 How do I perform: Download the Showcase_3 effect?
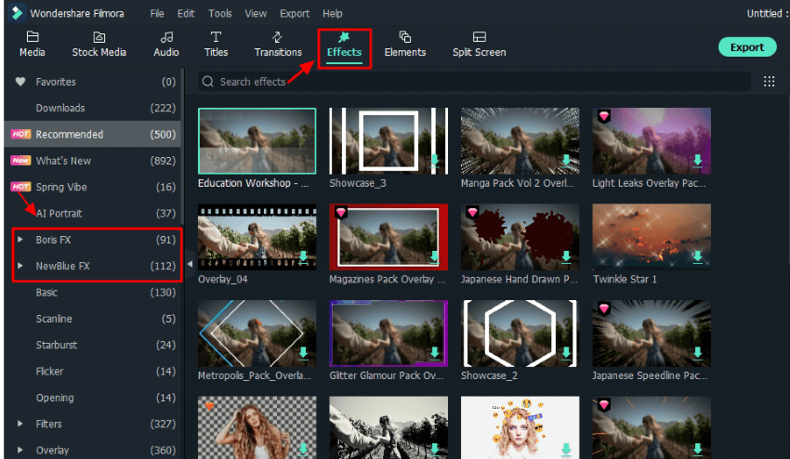435,161
